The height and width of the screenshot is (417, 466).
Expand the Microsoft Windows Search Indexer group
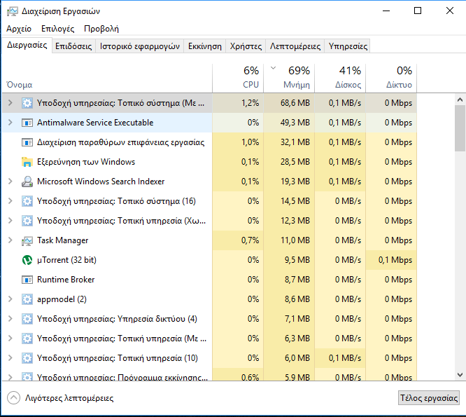click(x=10, y=182)
